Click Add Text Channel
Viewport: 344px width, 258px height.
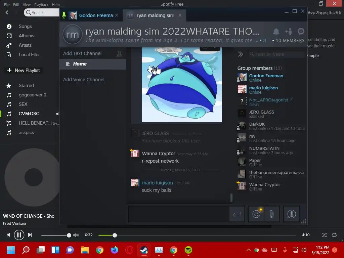tap(82, 53)
